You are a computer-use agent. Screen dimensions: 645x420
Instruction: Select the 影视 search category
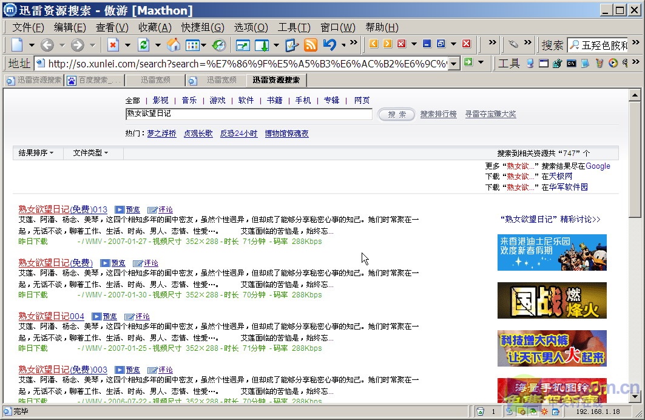pos(160,100)
